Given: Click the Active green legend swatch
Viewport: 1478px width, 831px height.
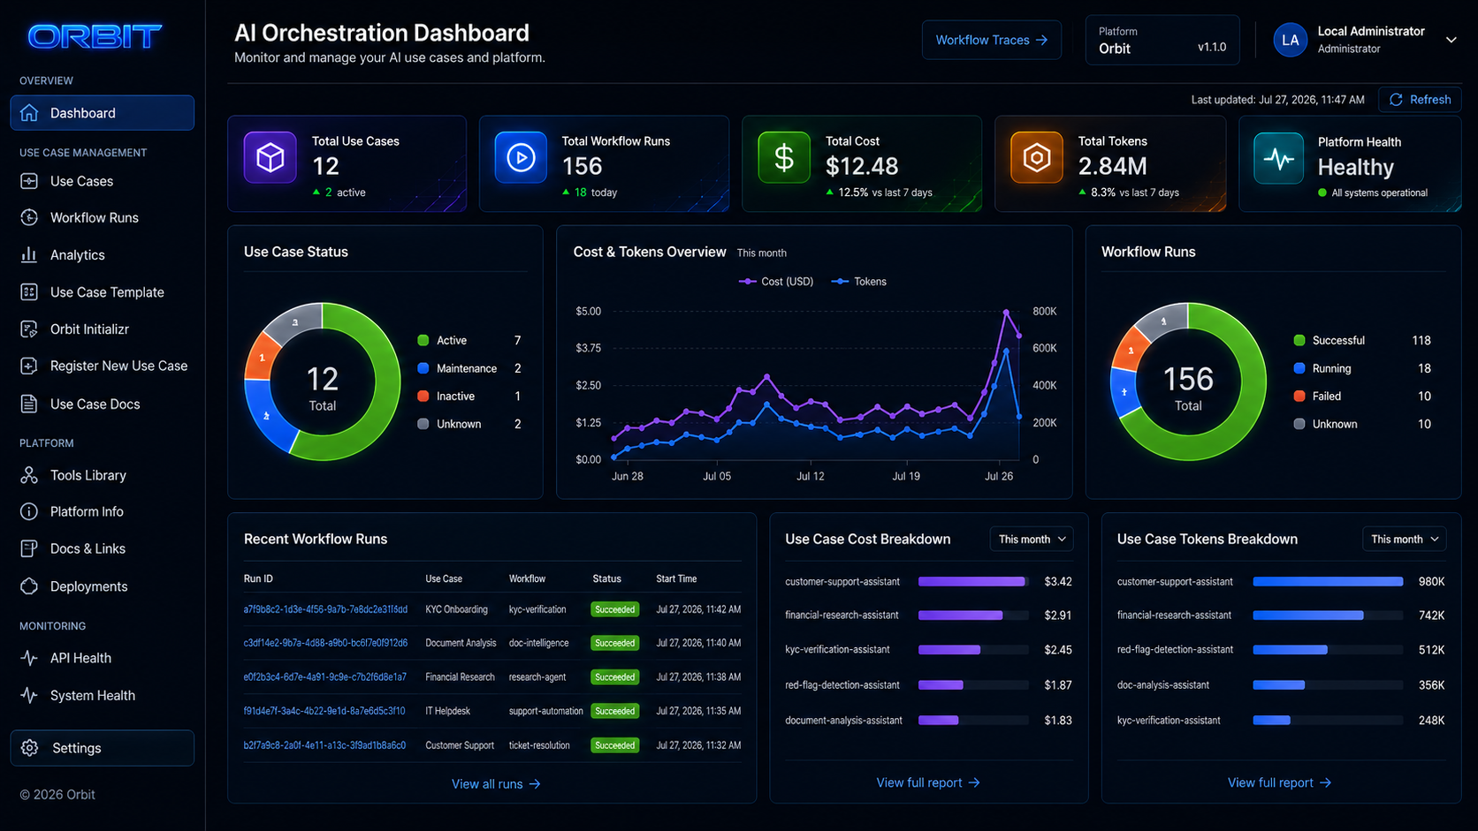Looking at the screenshot, I should [x=423, y=341].
